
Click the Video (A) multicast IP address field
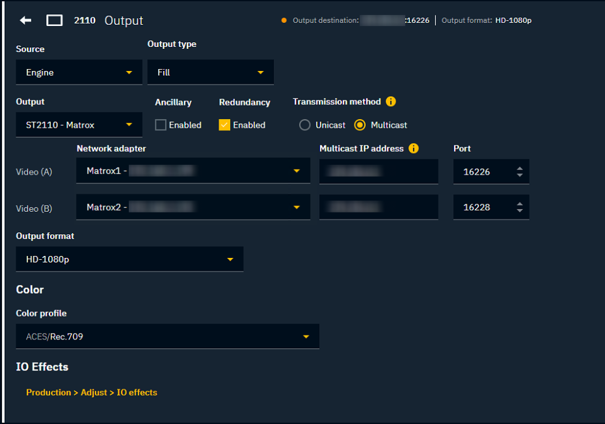pos(379,172)
